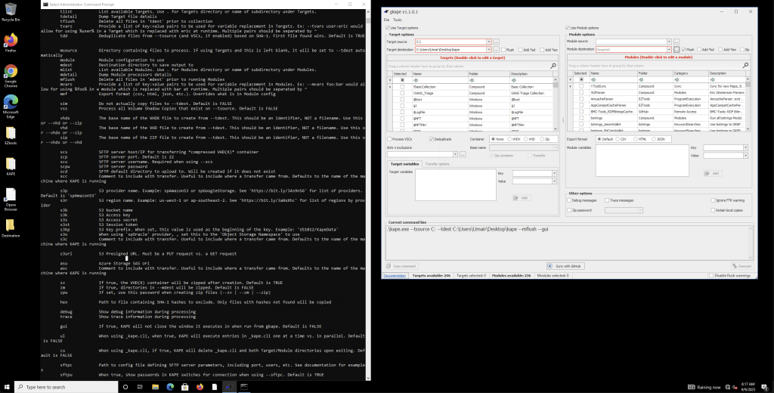Open KAPE folder on desktop
This screenshot has width=774, height=393.
click(x=11, y=166)
